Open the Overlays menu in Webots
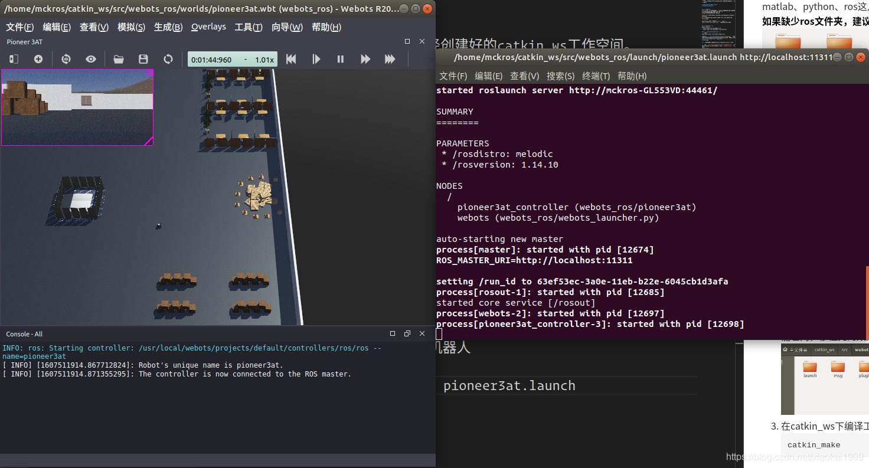 pos(208,27)
